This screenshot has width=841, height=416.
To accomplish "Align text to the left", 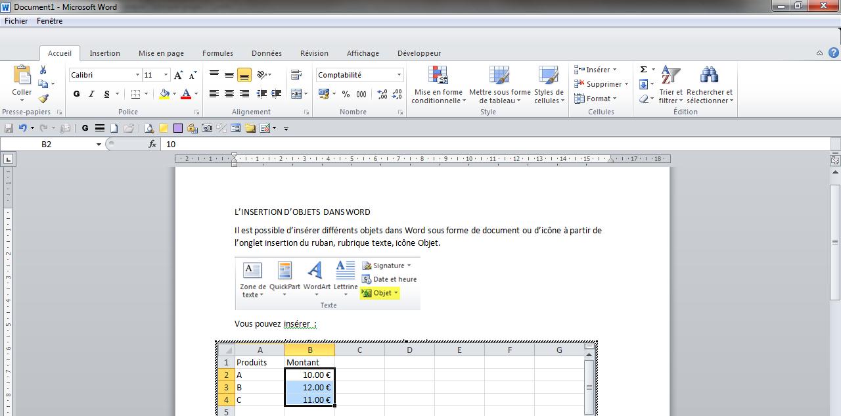I will (214, 94).
